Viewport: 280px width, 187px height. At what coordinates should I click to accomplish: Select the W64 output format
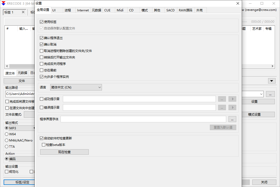(6, 134)
